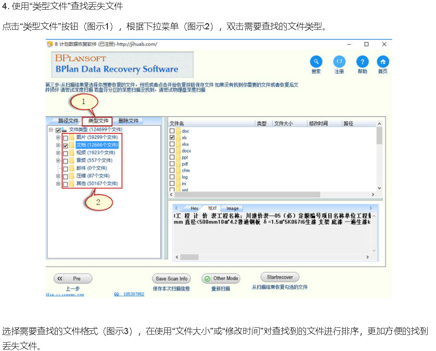The image size is (436, 351).
Task: Sort by 修改时间 column header
Action: 324,123
